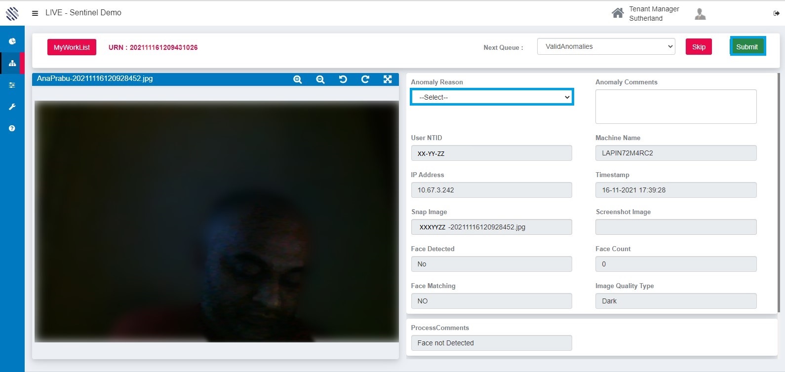This screenshot has width=785, height=372.
Task: Open the Anomaly Reason dropdown
Action: 492,97
